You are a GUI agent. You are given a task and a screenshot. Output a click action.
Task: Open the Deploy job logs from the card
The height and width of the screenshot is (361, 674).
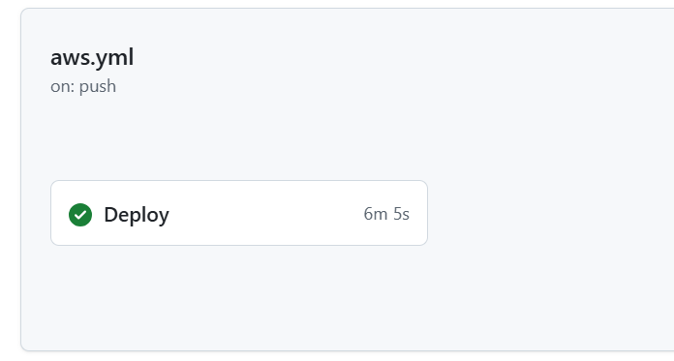coord(239,213)
